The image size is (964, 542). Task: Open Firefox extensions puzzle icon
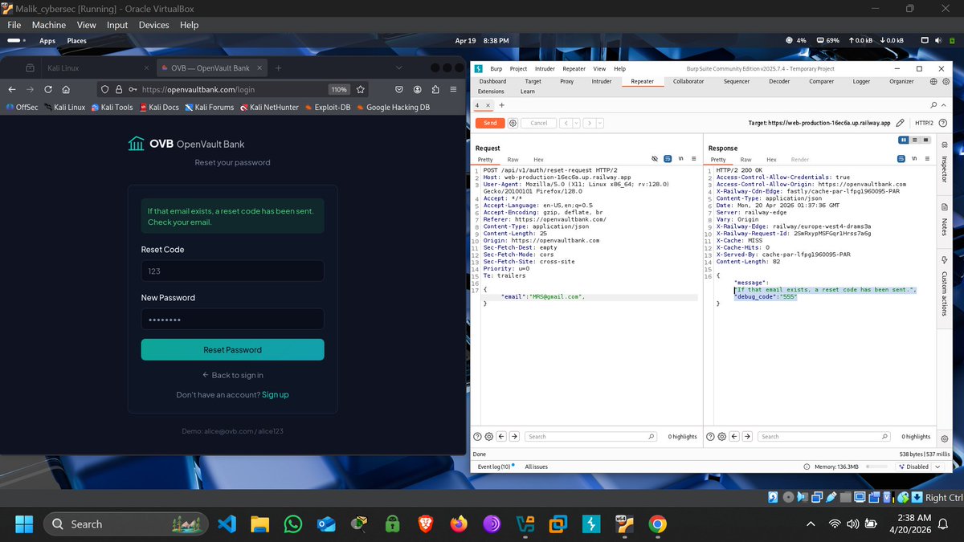tap(435, 89)
